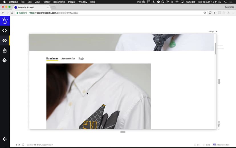Image resolution: width=236 pixels, height=148 pixels.
Task: Select the Bags tab
Action: point(81,59)
